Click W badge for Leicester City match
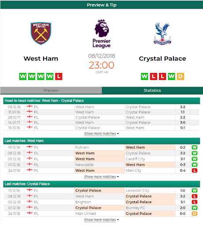Screen dimensions: 203x225 click(x=195, y=190)
